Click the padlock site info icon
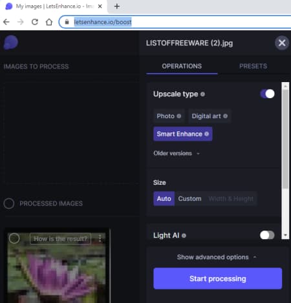The image size is (291, 303). click(x=67, y=22)
